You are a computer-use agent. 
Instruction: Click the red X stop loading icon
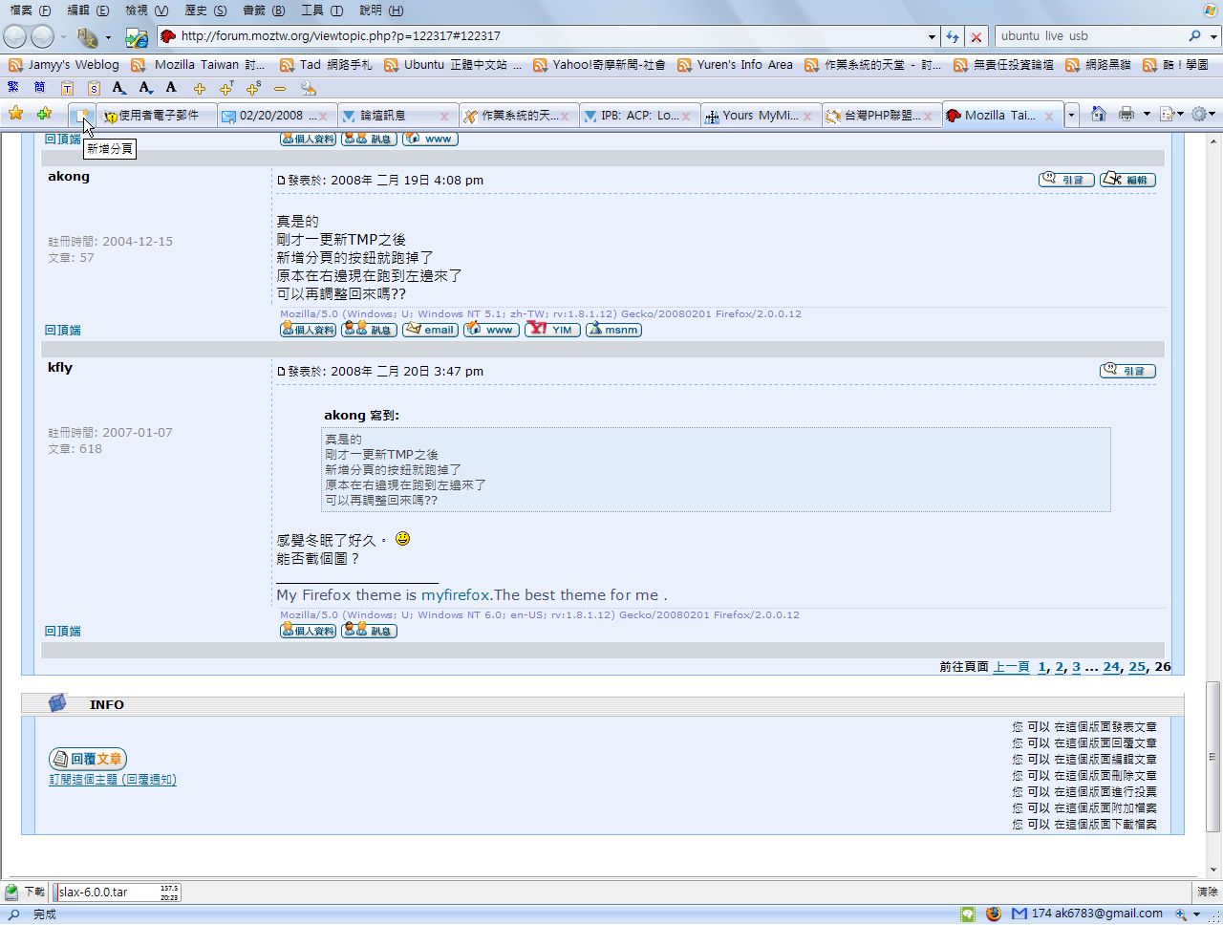(x=976, y=36)
